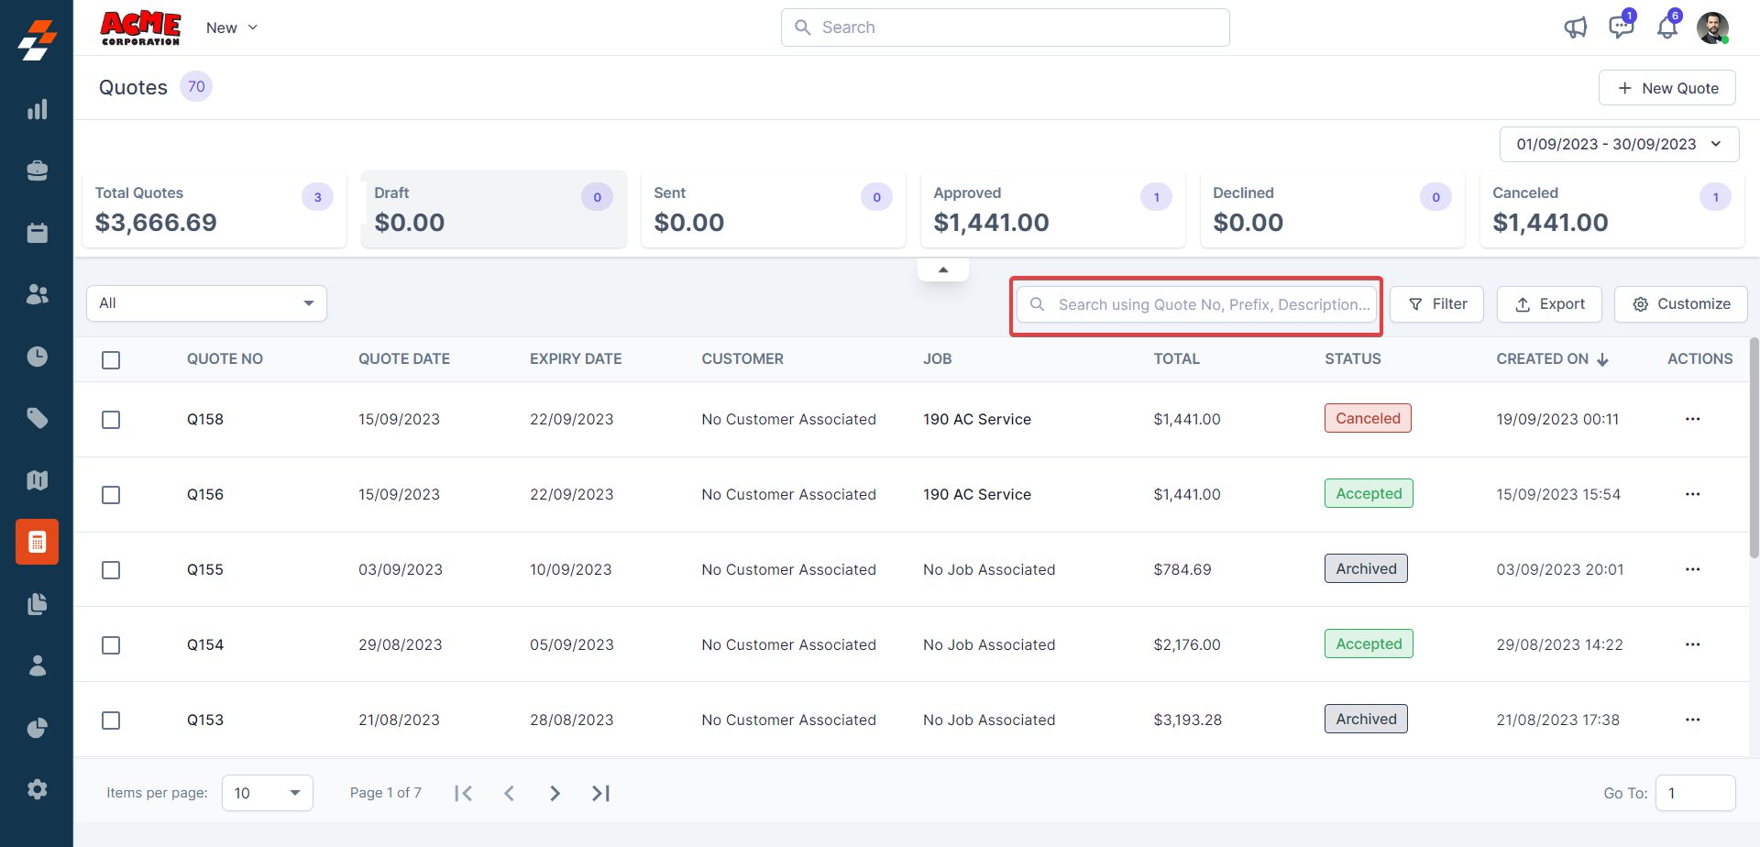
Task: Select the Canceled summary card
Action: tap(1611, 209)
